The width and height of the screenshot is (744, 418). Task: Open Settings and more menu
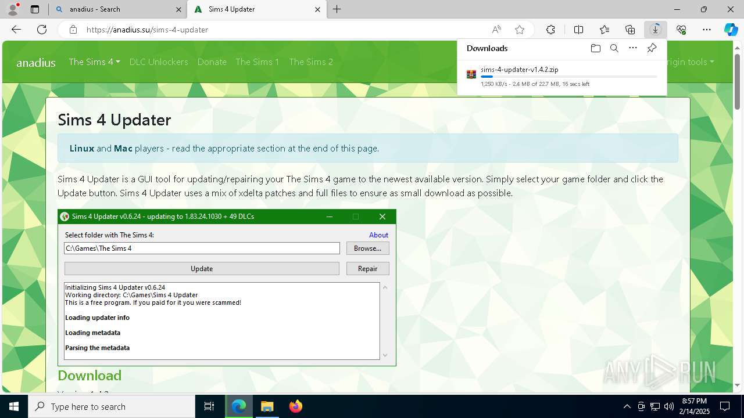point(707,30)
